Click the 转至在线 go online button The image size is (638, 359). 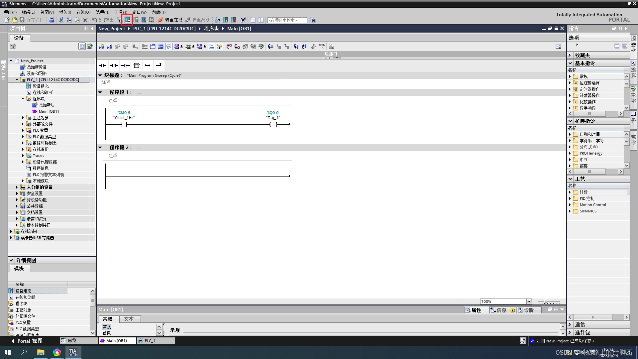170,20
